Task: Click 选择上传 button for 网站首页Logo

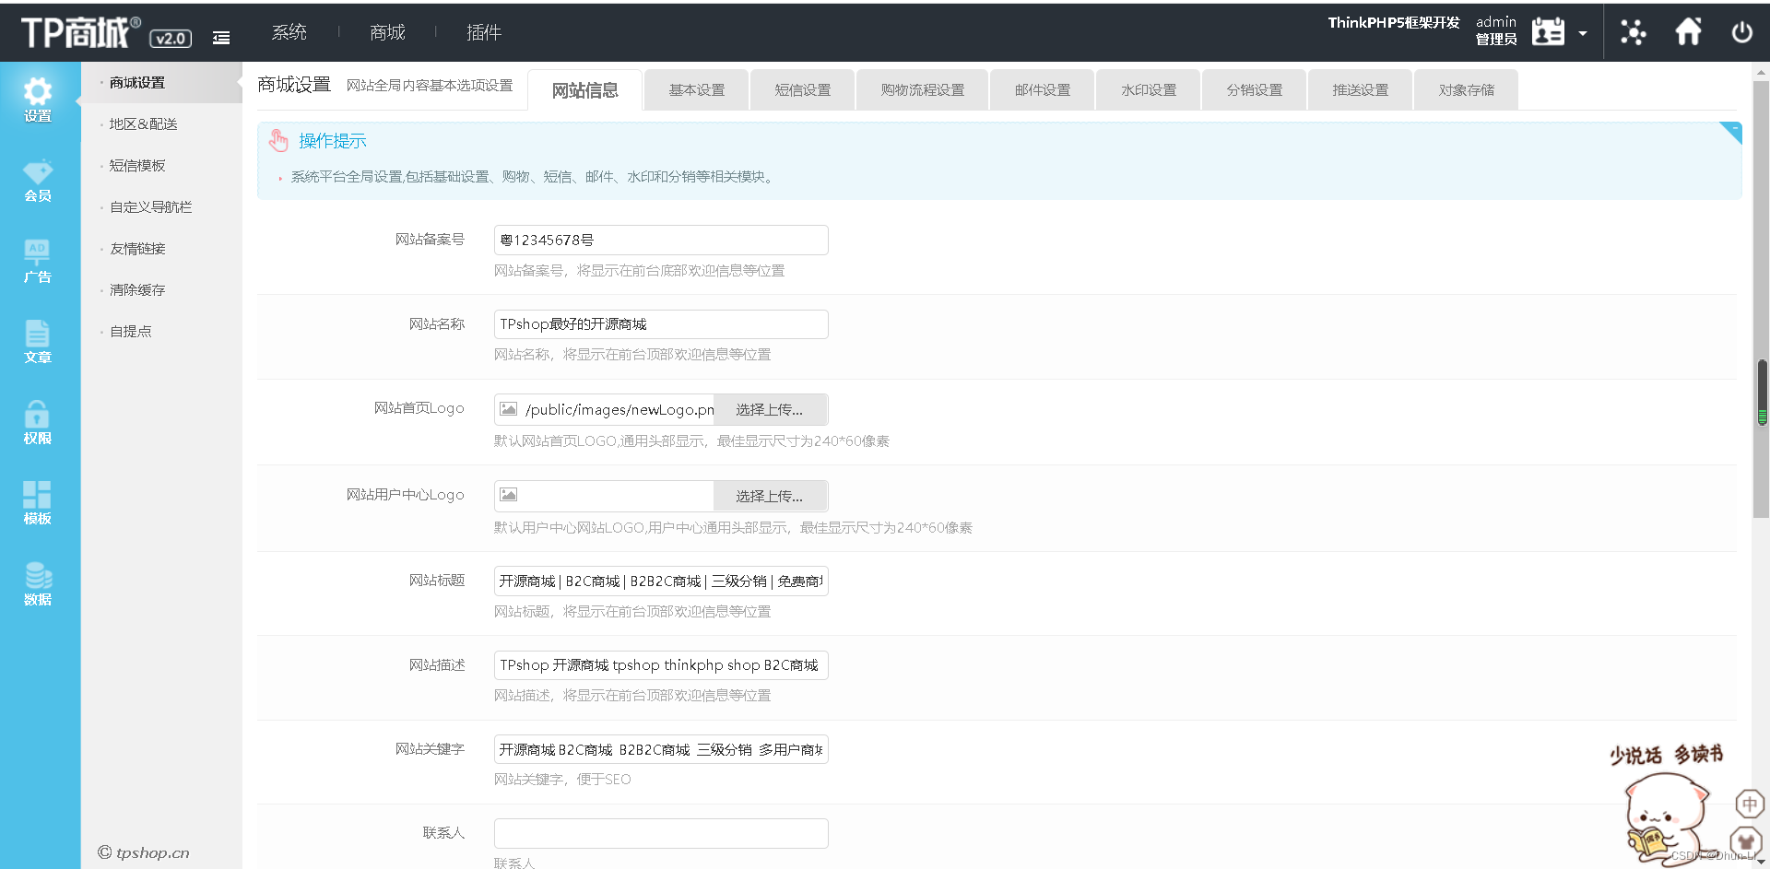Action: tap(771, 409)
